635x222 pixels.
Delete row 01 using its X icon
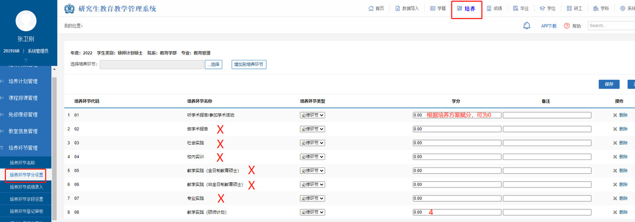pos(615,115)
